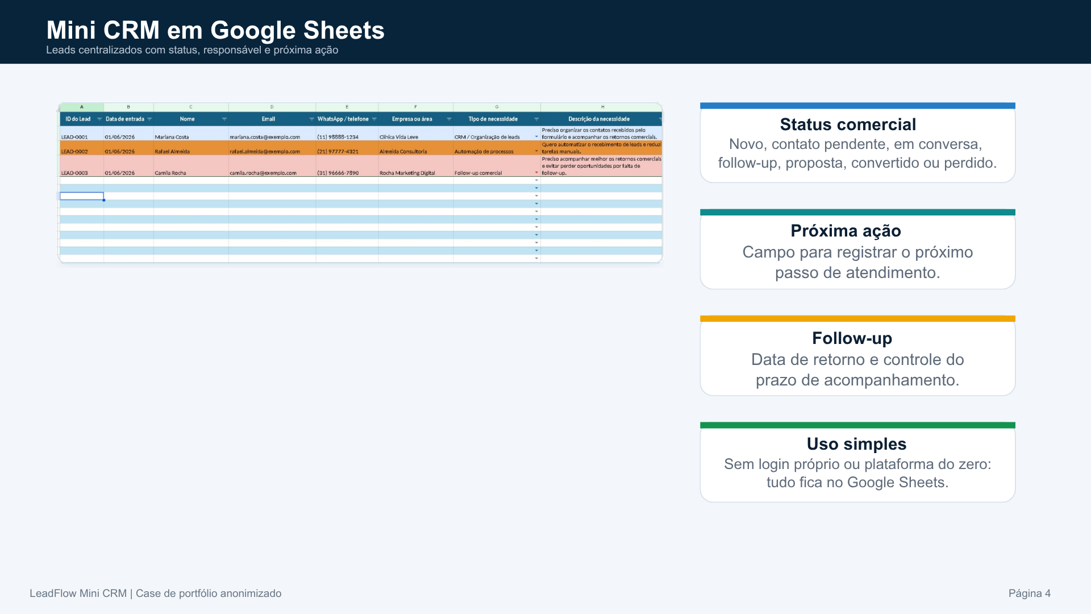Select the cell 'CRM / Organização de leads'

coord(497,133)
